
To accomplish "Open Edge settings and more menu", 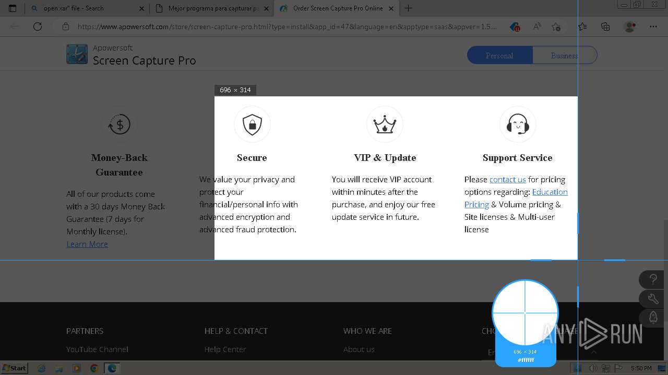I will pos(653,27).
